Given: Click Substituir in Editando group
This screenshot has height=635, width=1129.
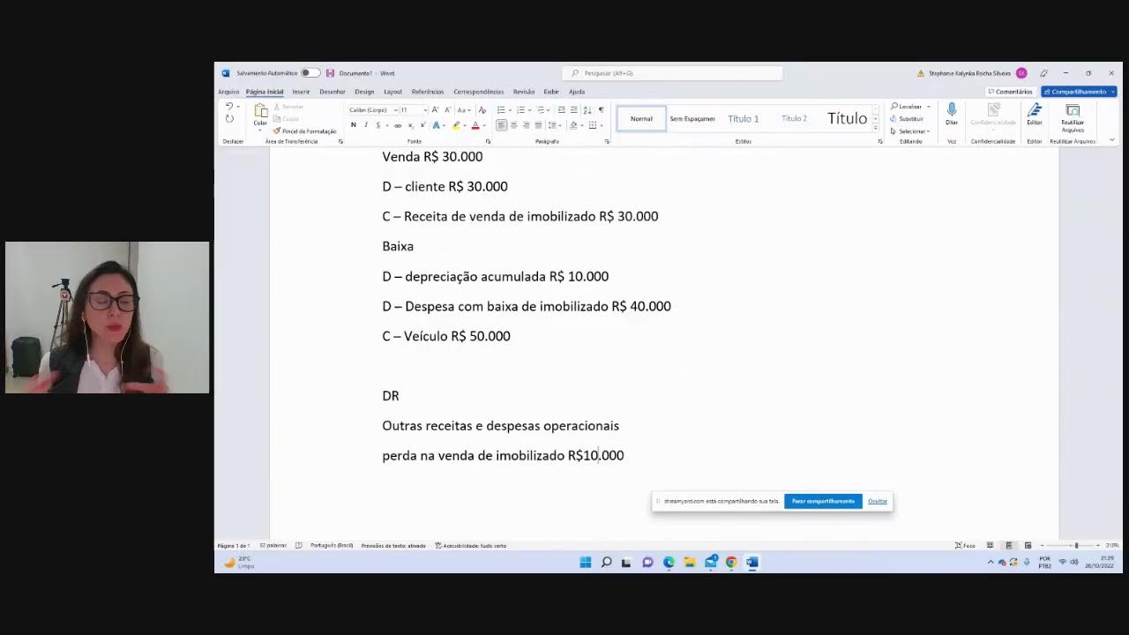Looking at the screenshot, I should [x=908, y=119].
